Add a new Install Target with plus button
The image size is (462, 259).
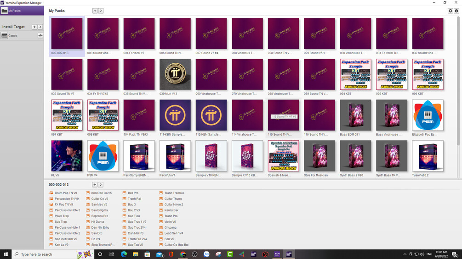point(34,27)
